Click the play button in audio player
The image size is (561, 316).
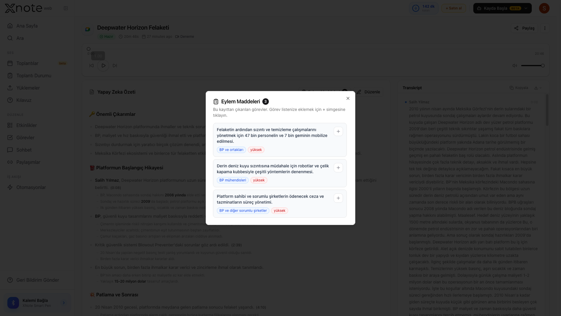click(103, 66)
